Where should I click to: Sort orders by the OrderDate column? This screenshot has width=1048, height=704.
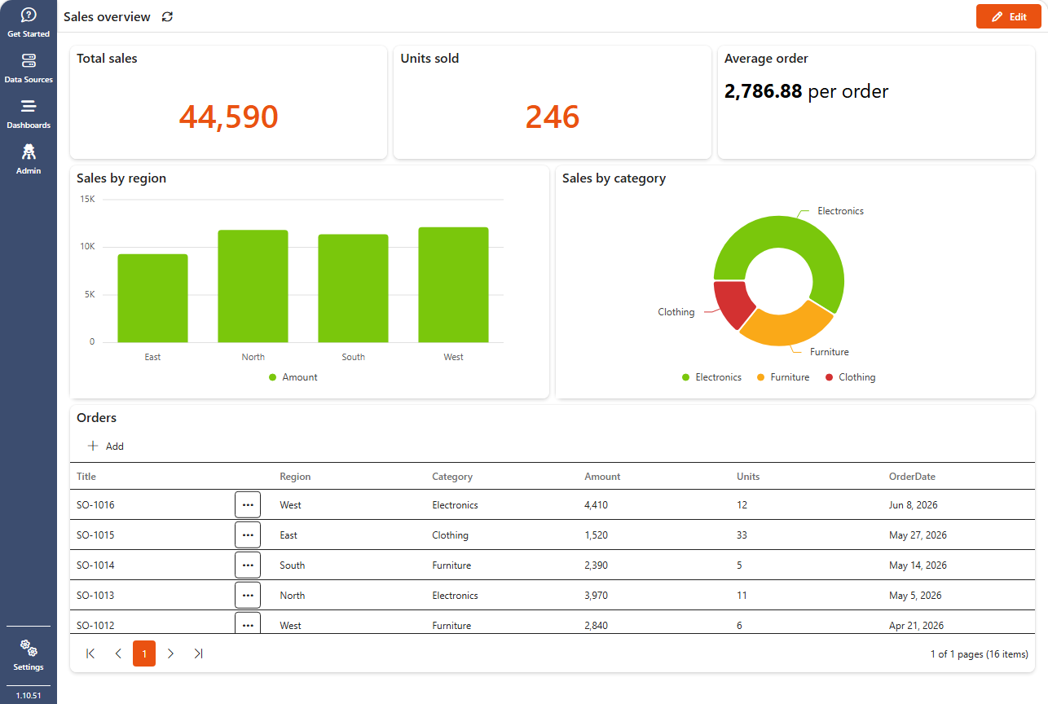912,477
